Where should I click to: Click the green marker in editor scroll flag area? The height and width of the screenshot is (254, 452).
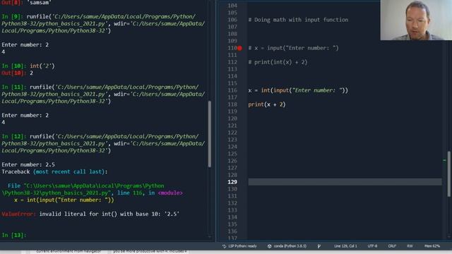(444, 160)
